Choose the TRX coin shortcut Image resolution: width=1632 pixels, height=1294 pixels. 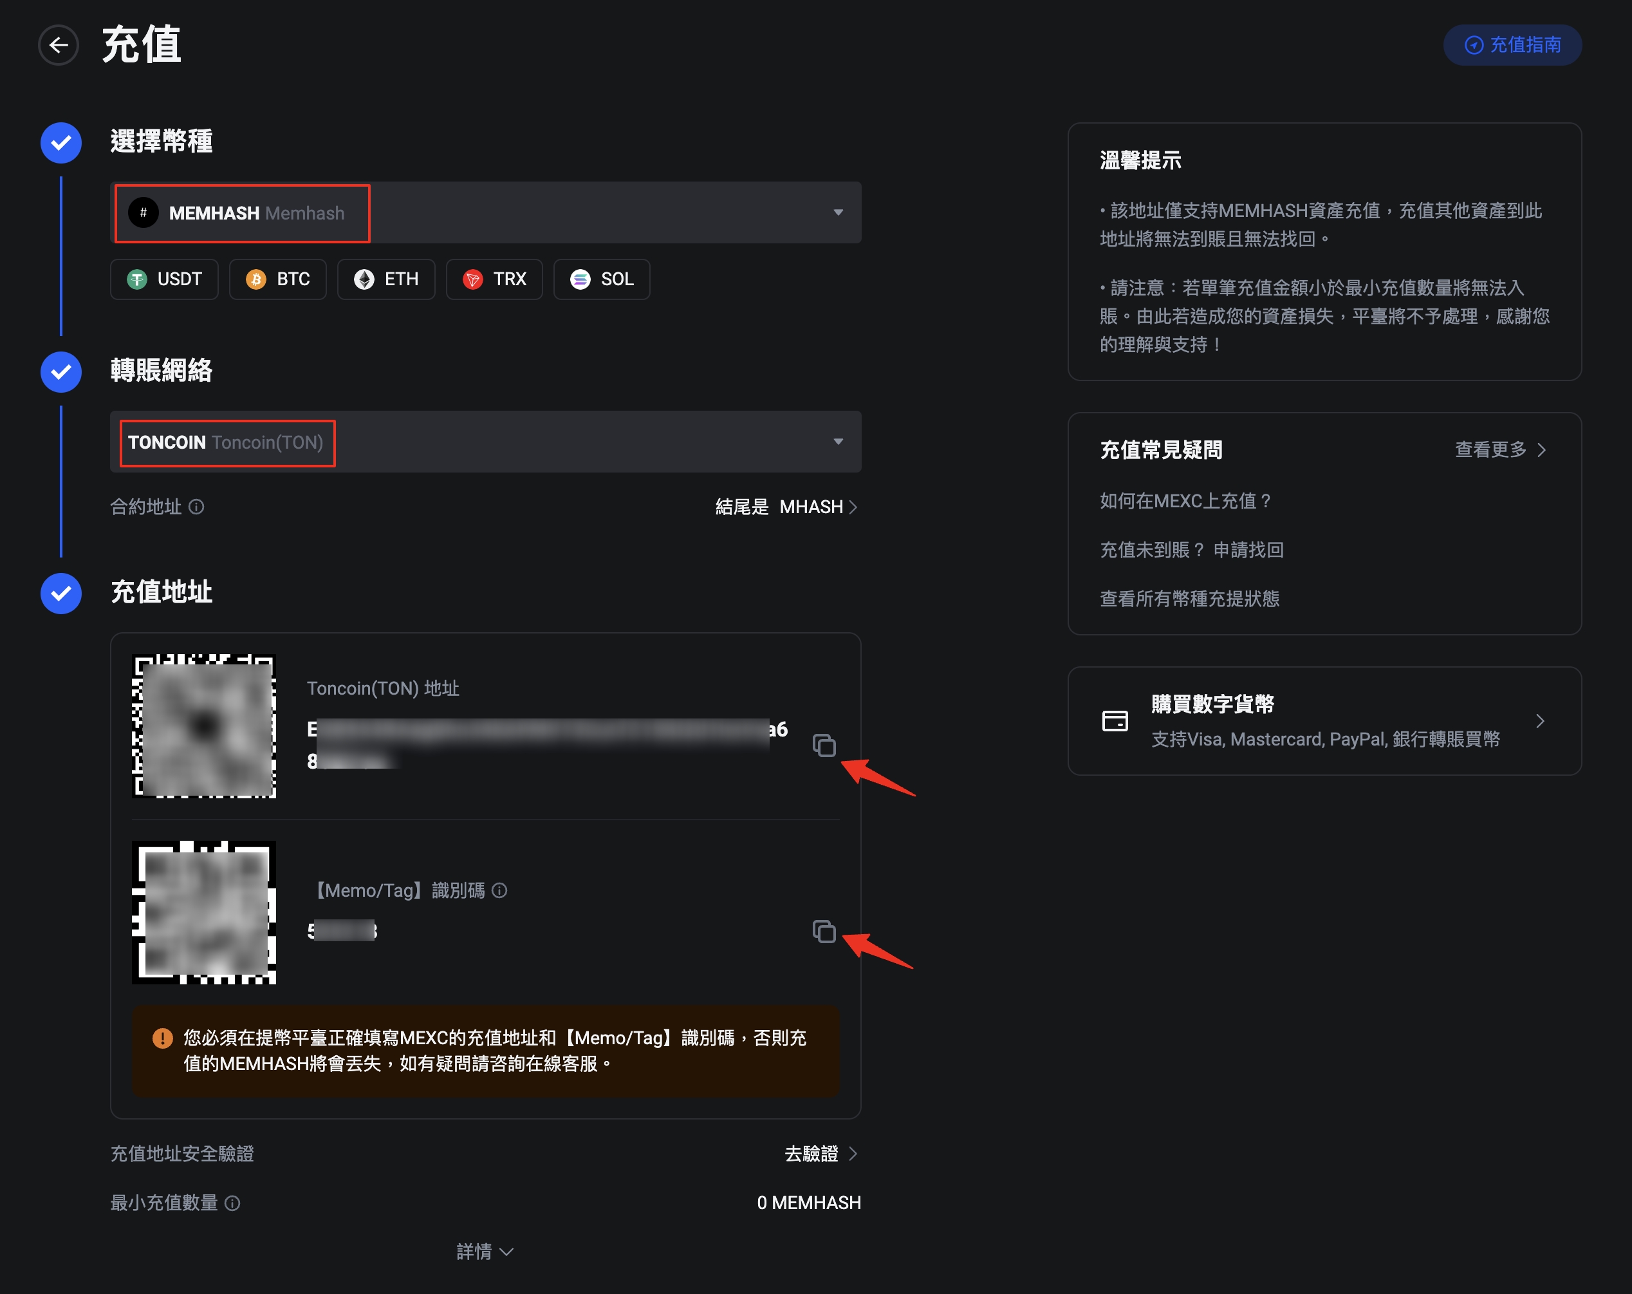click(x=494, y=279)
